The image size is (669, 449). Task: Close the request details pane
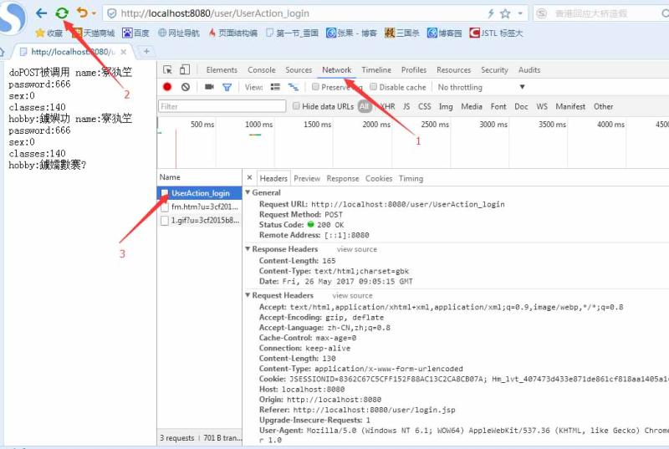point(249,178)
